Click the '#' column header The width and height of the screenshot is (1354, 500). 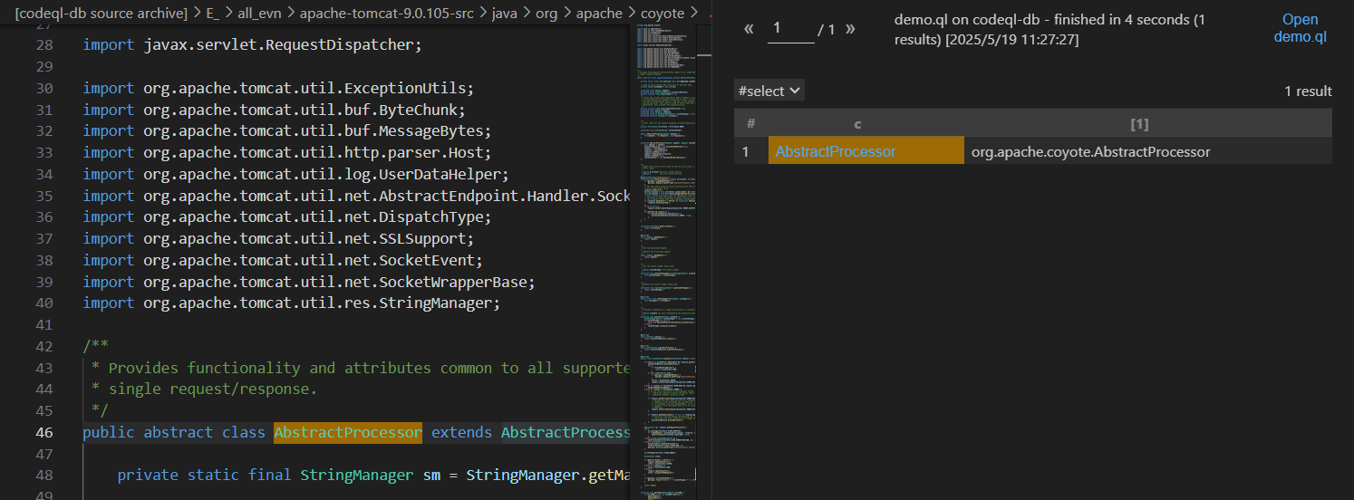tap(750, 123)
